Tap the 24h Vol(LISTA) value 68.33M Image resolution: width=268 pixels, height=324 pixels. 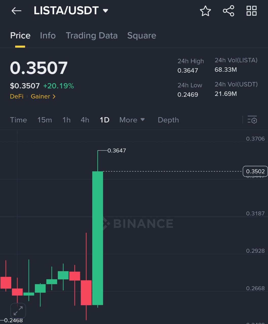(x=226, y=70)
